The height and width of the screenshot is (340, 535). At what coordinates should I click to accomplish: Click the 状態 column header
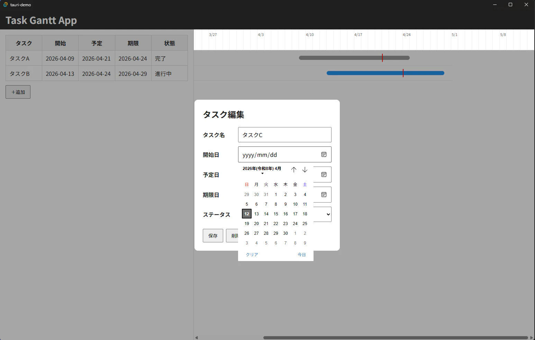(170, 43)
